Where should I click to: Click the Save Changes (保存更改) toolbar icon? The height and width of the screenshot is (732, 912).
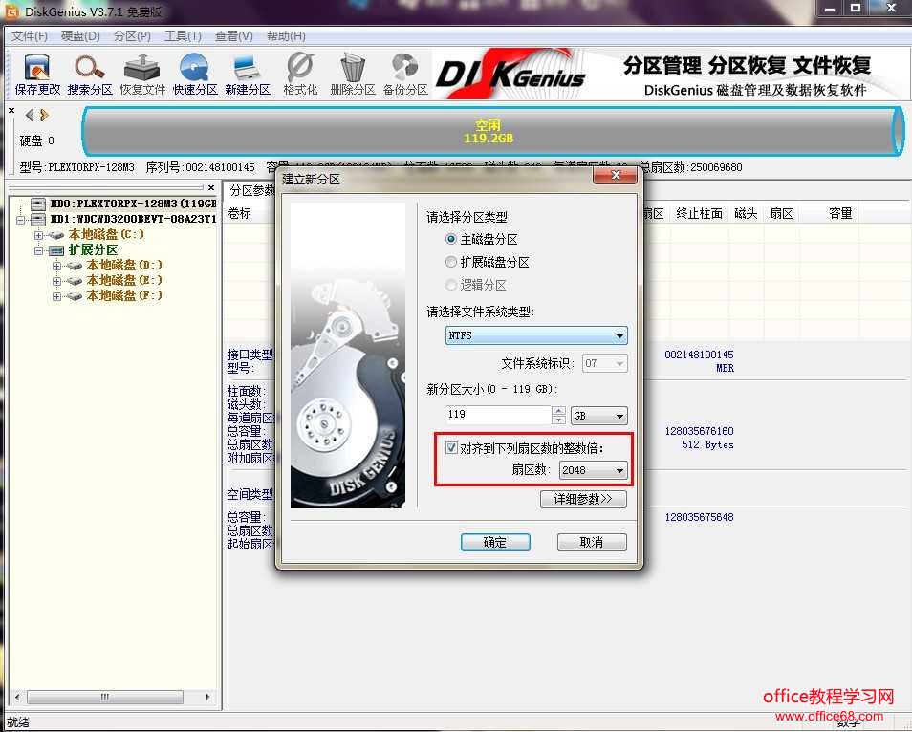point(37,74)
